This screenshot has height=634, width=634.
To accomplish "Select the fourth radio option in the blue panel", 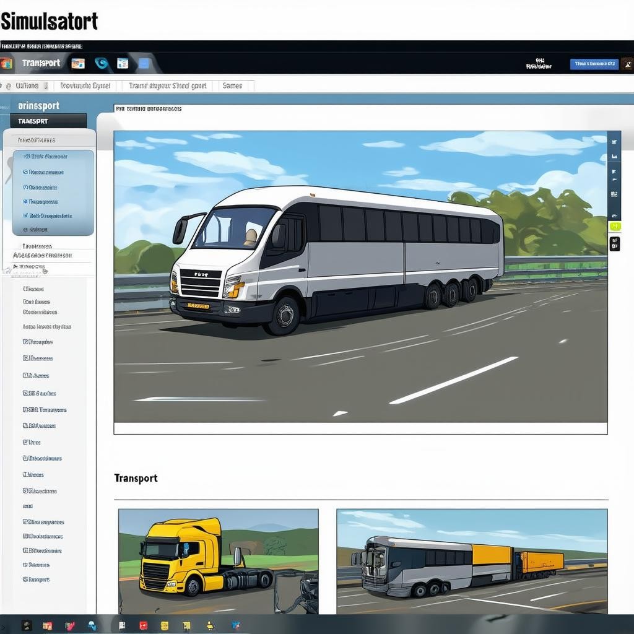I will (x=26, y=201).
